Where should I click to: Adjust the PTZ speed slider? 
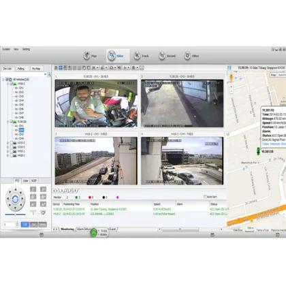click(x=15, y=214)
